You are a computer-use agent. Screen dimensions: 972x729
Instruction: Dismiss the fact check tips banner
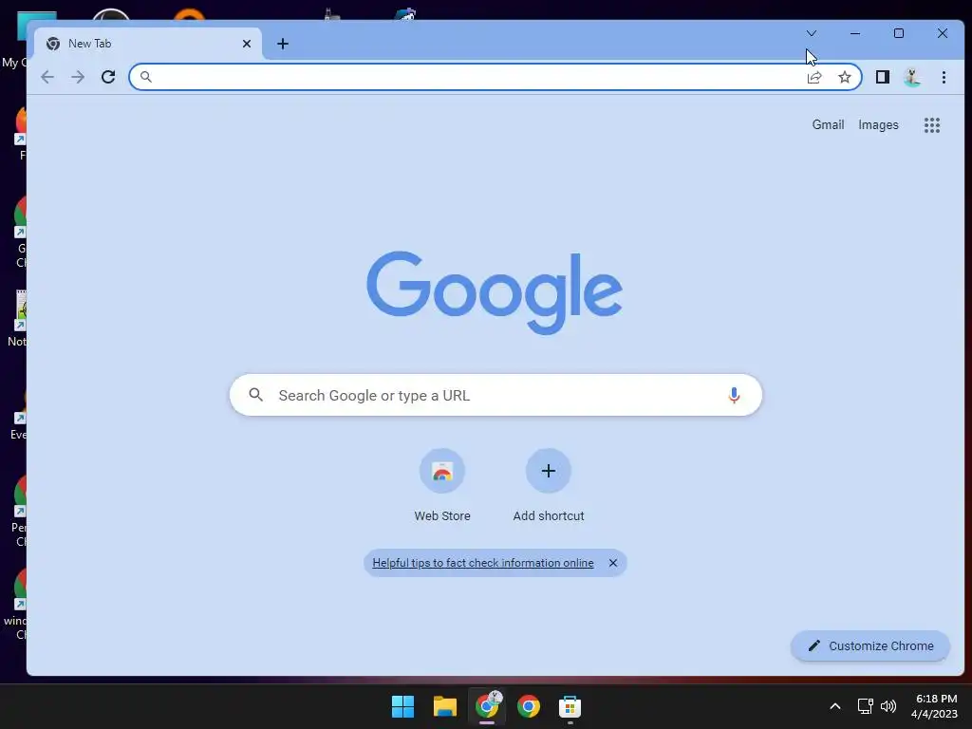612,563
